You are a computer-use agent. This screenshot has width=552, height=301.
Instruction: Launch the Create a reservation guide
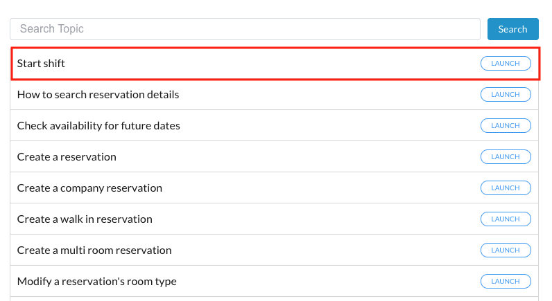click(x=506, y=157)
